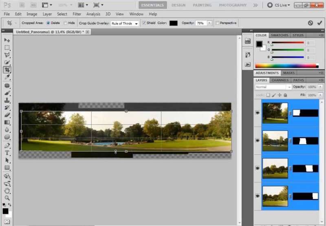Select the Move tool
326x226 pixels.
(7, 40)
